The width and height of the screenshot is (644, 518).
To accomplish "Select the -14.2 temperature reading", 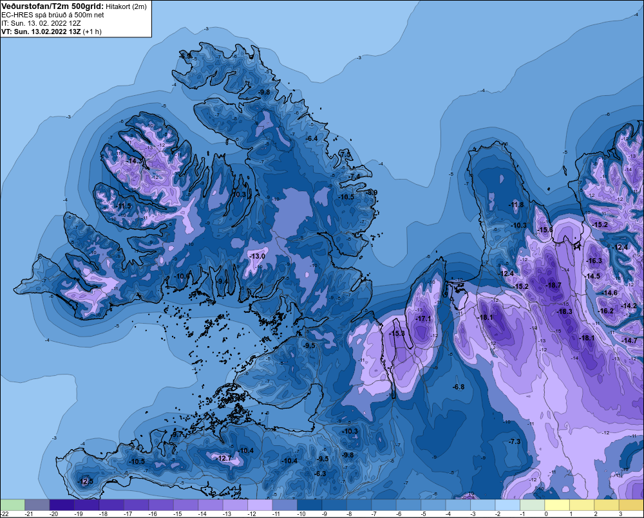I will [x=629, y=306].
